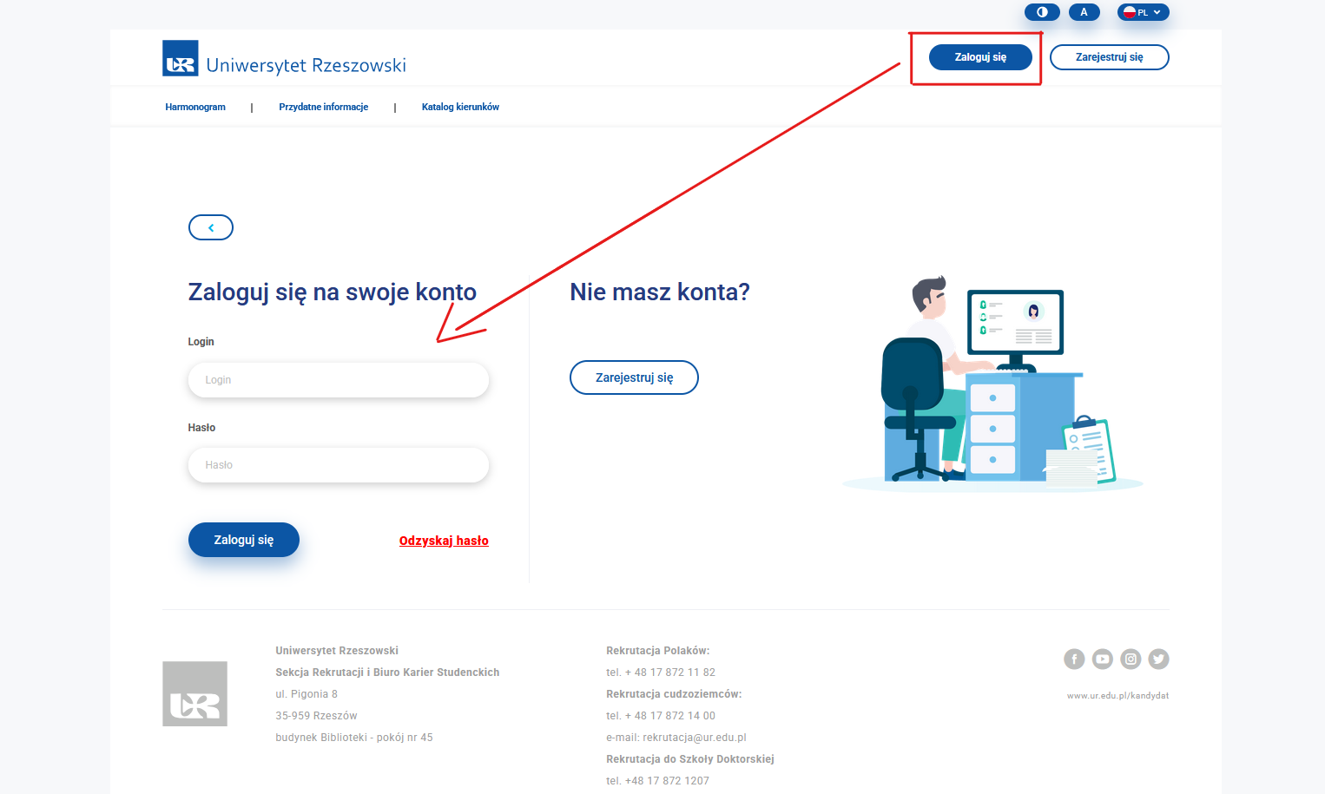
Task: Go to Przydatne informacje menu
Action: (323, 107)
